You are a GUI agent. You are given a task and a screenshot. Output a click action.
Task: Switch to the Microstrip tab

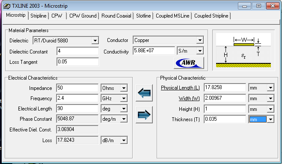pos(16,15)
